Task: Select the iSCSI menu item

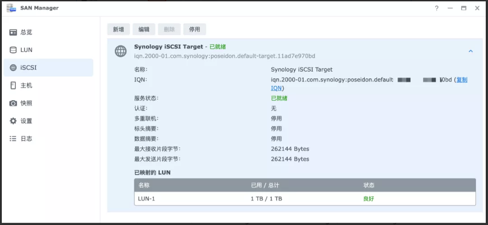Action: click(x=48, y=68)
